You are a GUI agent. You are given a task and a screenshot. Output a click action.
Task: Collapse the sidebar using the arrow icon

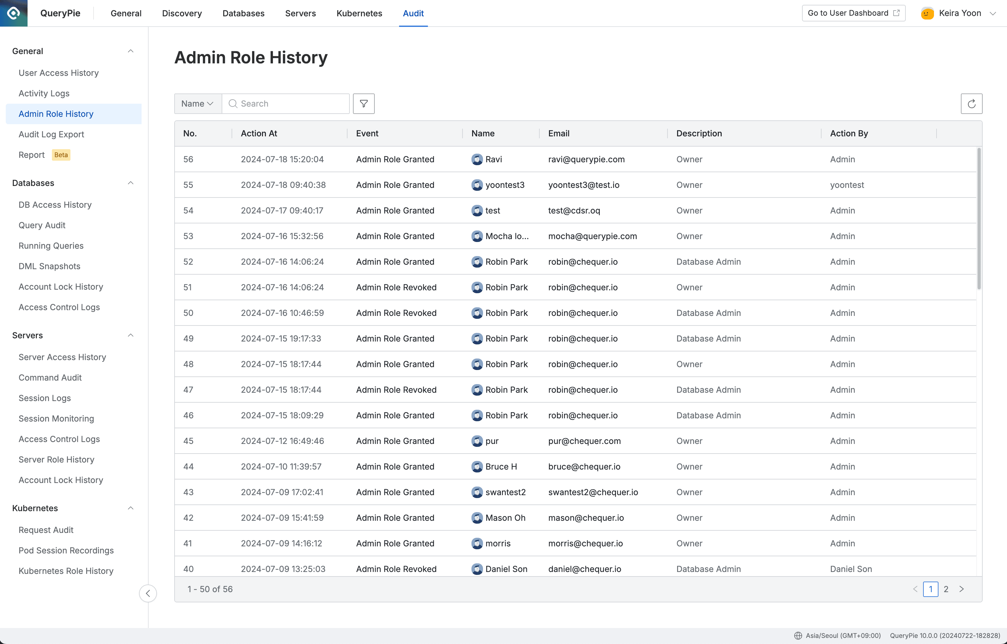(148, 593)
